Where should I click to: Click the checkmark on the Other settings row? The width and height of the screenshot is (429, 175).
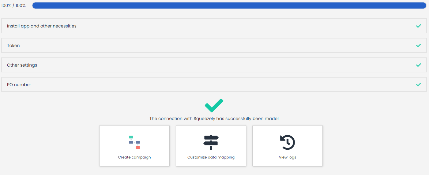pos(419,65)
